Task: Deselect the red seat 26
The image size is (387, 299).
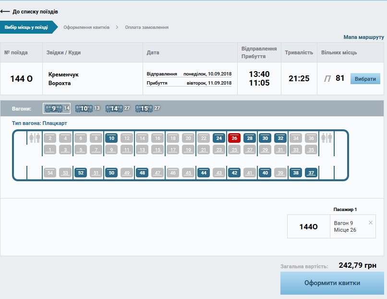Action: (x=234, y=138)
